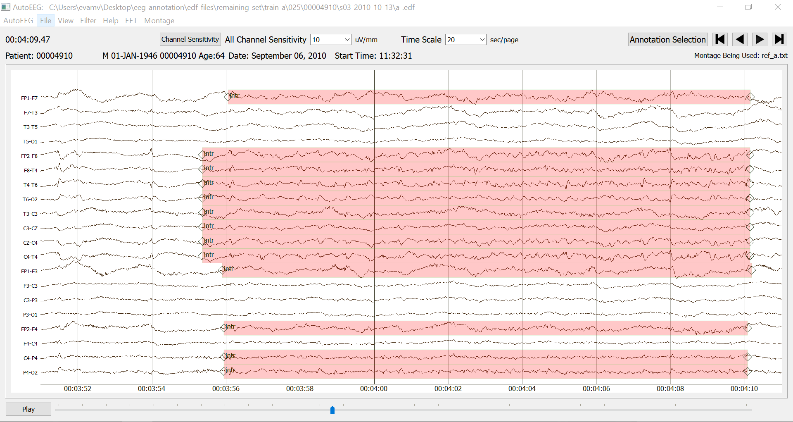
Task: Select the T3-C3 channel label
Action: pos(31,214)
